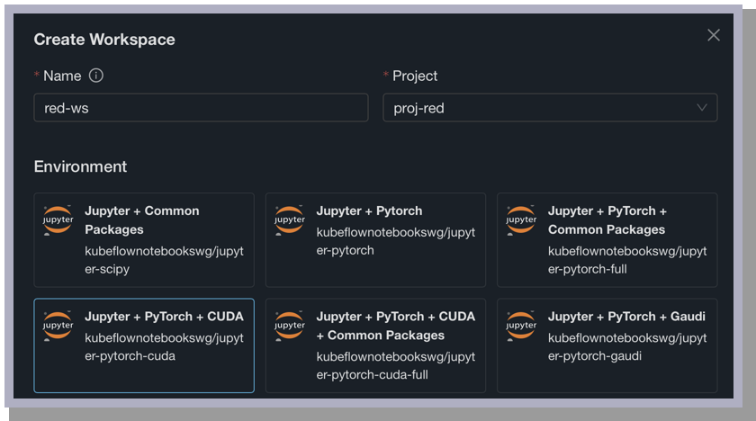The width and height of the screenshot is (756, 421).
Task: Click the chevron arrow in Project field
Action: point(702,108)
